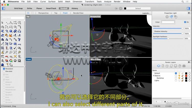This screenshot has width=192, height=108.
Task: Toggle lock on the Objects layer
Action: pyautogui.click(x=183, y=76)
